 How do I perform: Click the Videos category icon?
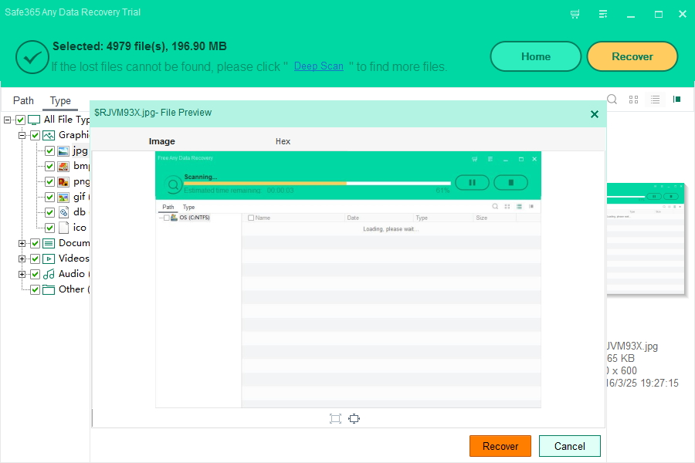coord(49,259)
